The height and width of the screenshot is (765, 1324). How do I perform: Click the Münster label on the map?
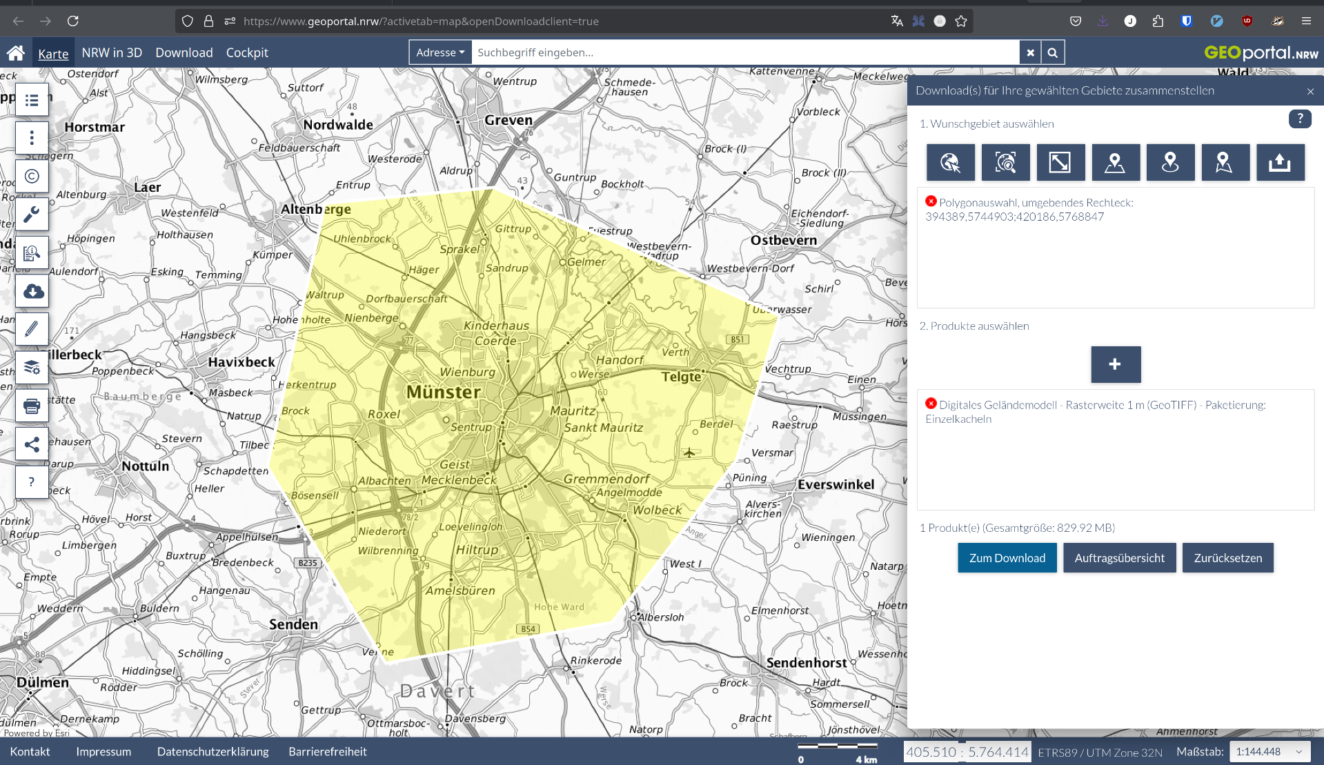444,392
